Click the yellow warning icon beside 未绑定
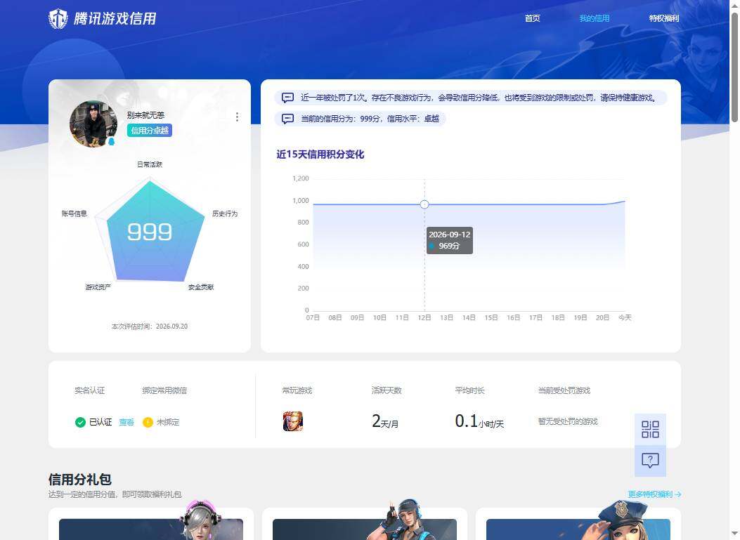Image resolution: width=740 pixels, height=540 pixels. (148, 422)
